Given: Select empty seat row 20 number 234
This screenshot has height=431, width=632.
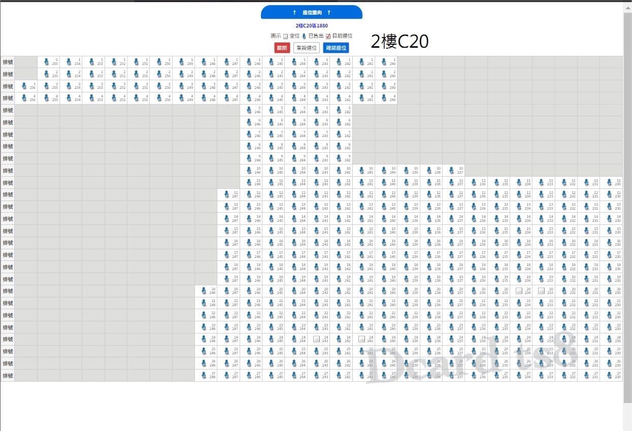Looking at the screenshot, I should point(519,291).
